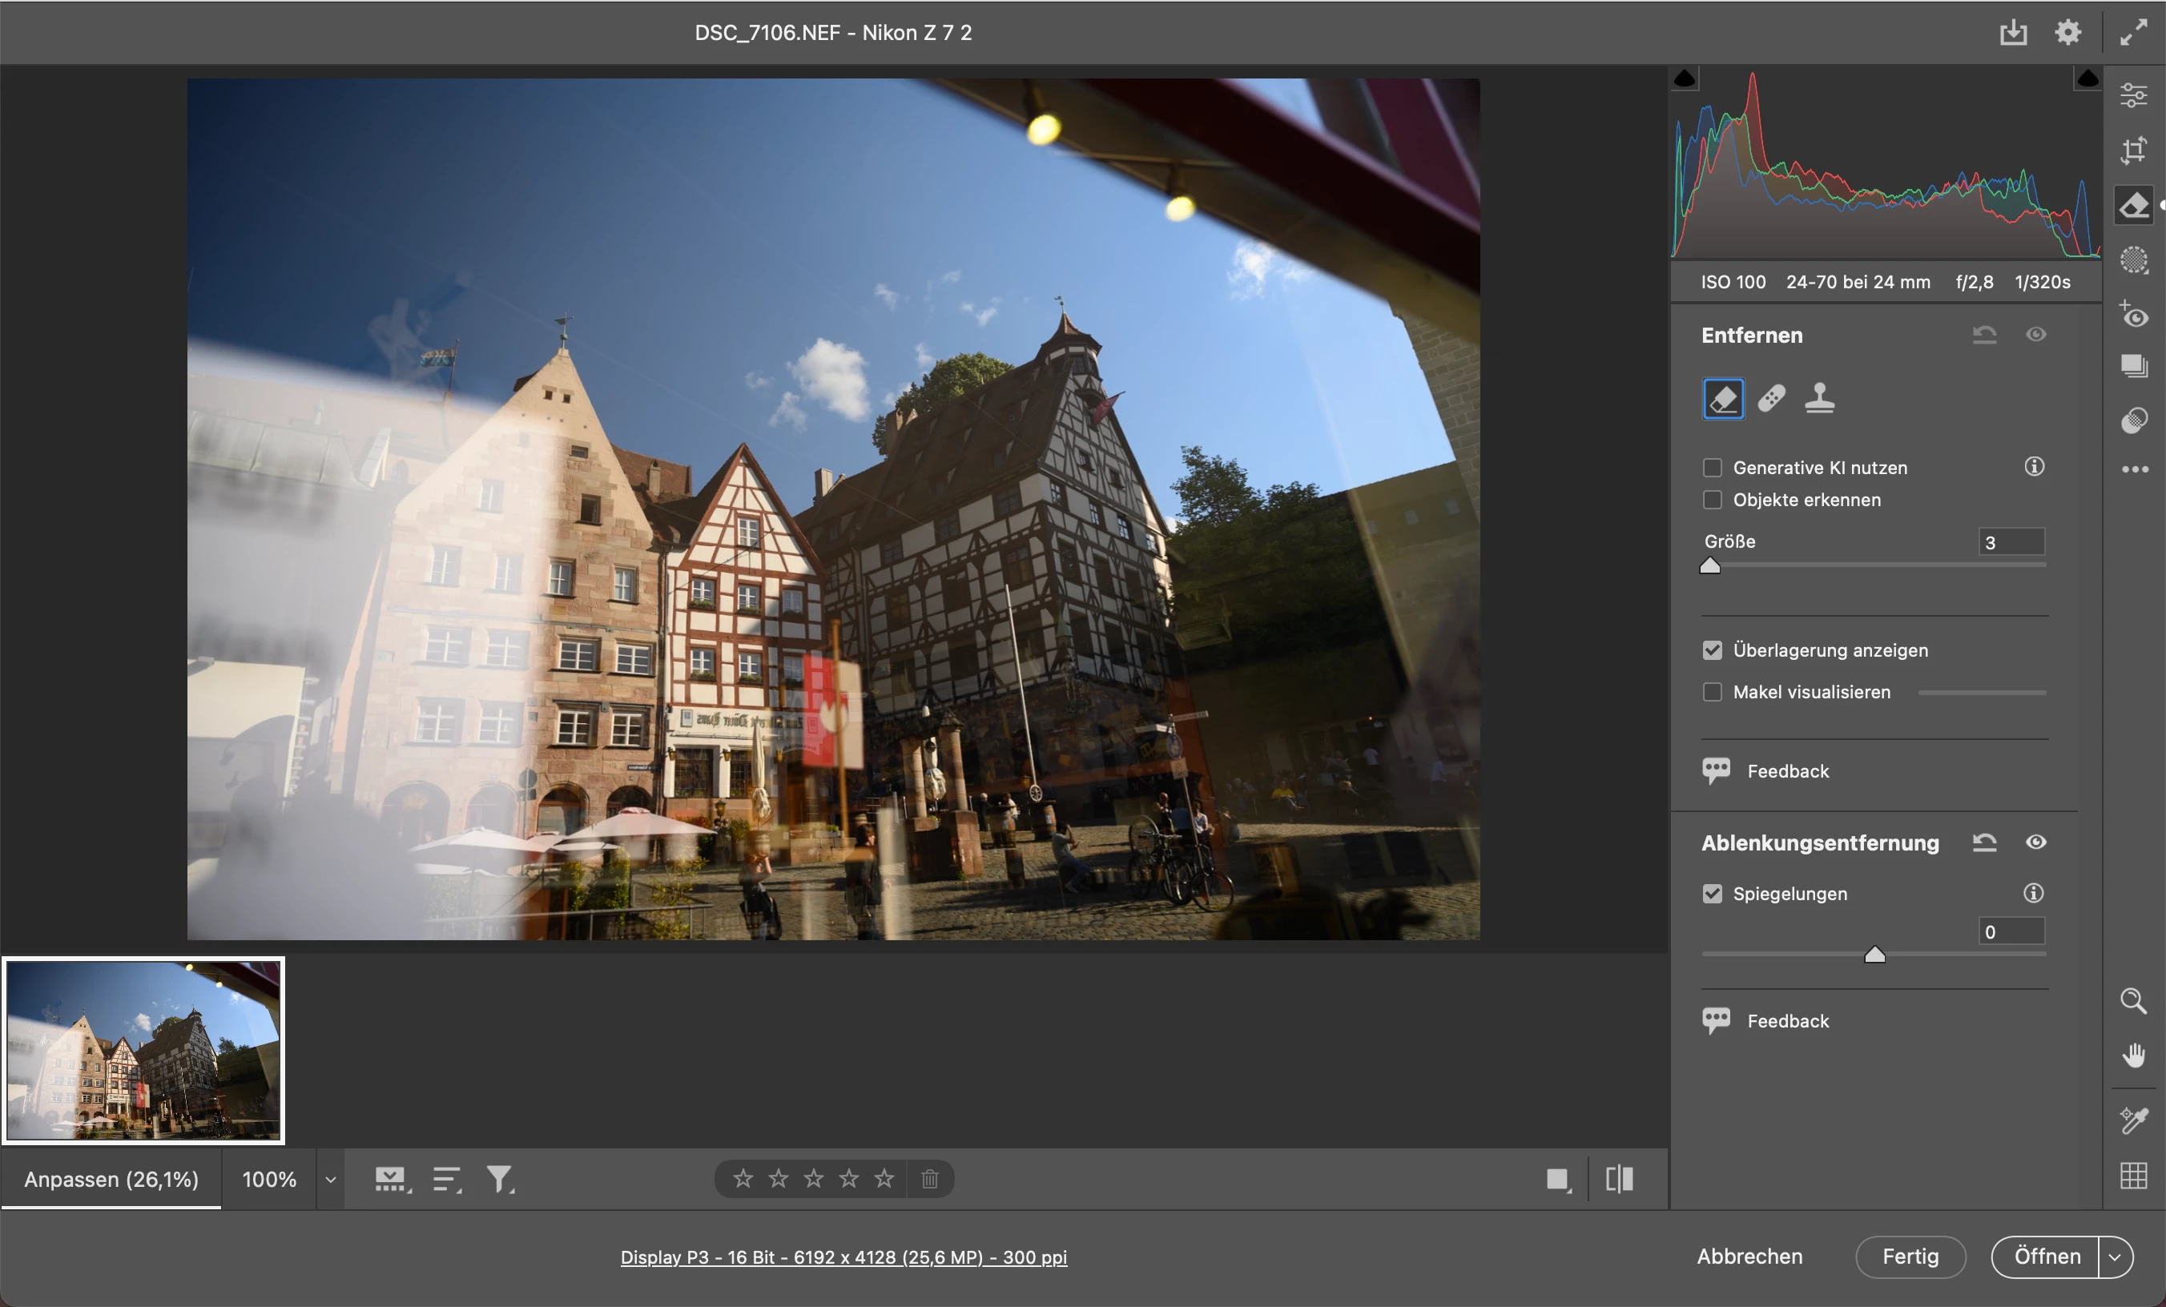This screenshot has height=1307, width=2166.
Task: Uncheck Spiegelungen checkbox
Action: coord(1713,894)
